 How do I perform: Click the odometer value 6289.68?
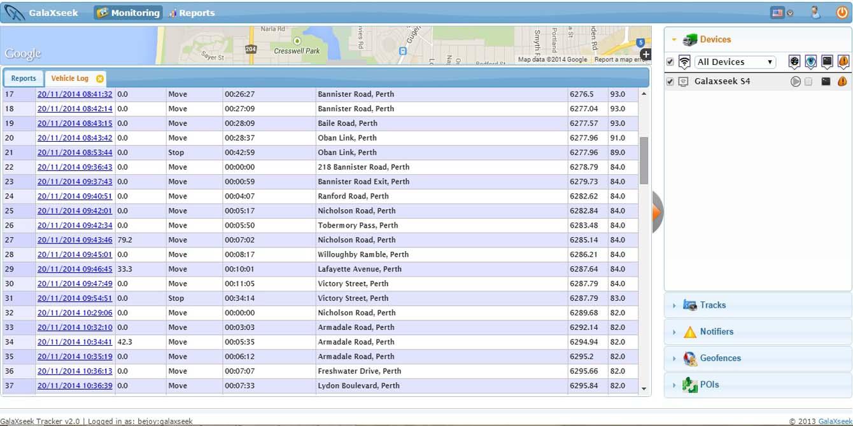[x=584, y=313]
